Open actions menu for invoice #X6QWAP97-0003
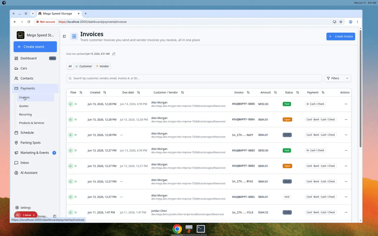This screenshot has height=236, width=378. pos(346,150)
